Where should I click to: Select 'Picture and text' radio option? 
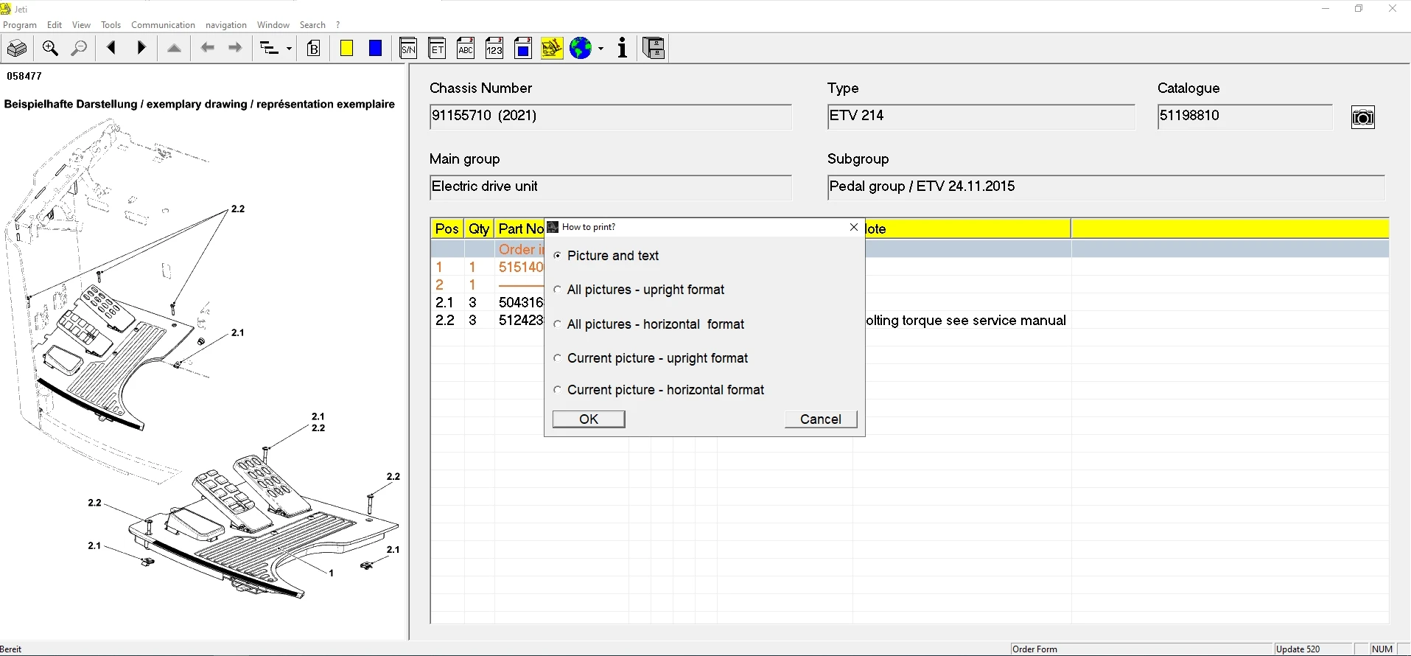tap(558, 256)
